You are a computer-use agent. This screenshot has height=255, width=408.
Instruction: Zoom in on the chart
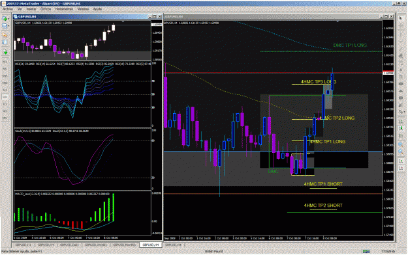401,144
